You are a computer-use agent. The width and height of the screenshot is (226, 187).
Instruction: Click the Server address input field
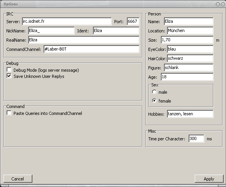click(67, 21)
